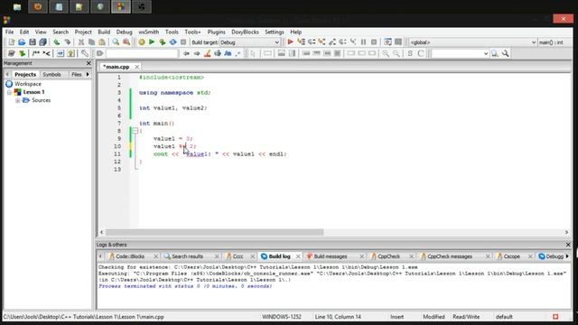Open the search text combo box dropdown
Image resolution: width=578 pixels, height=325 pixels.
click(486, 54)
